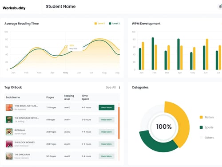Select the Others legend swatch
This screenshot has height=167, width=222.
[201, 138]
